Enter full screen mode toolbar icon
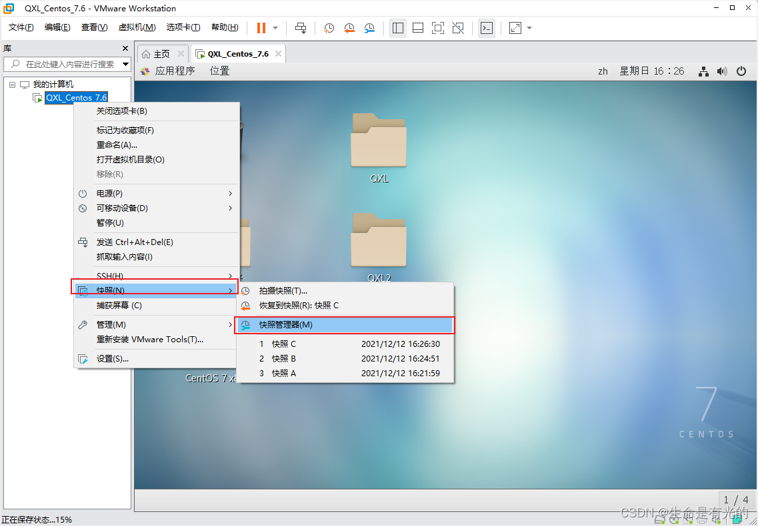Image resolution: width=758 pixels, height=526 pixels. coord(438,28)
